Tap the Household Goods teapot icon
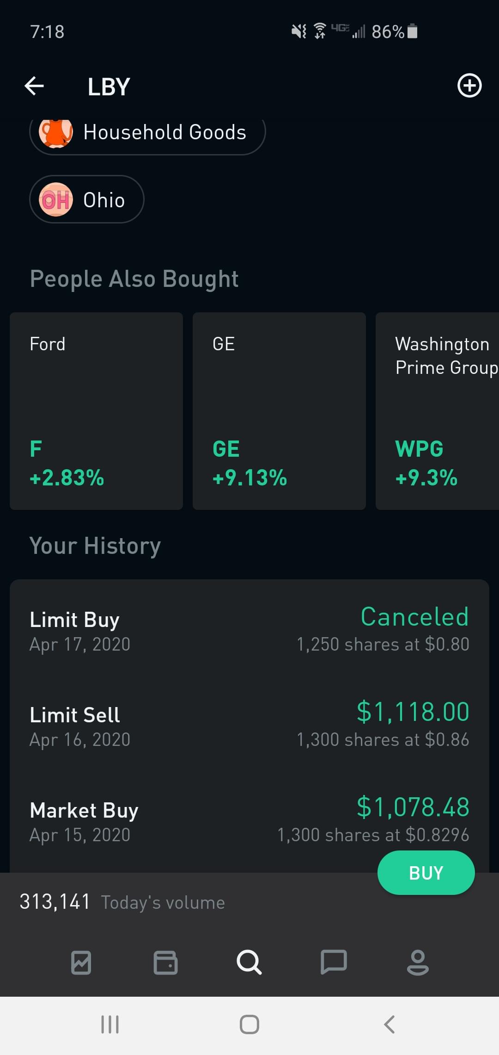 click(x=56, y=133)
